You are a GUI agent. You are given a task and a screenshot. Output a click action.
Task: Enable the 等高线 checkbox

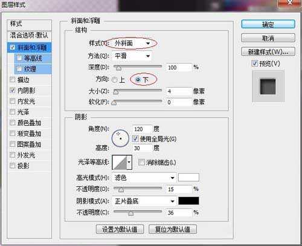(x=19, y=58)
